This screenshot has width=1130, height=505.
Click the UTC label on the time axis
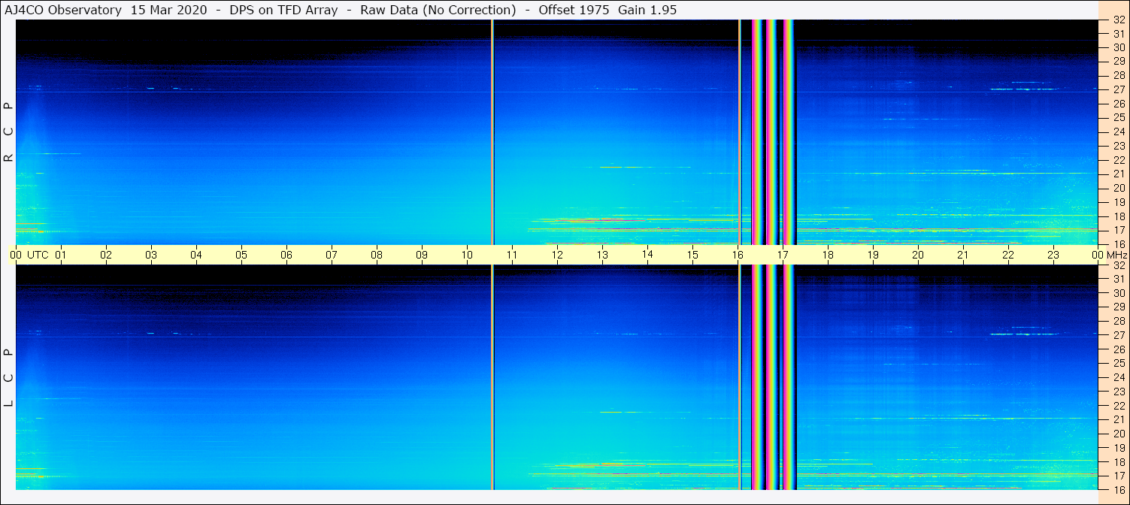click(x=38, y=255)
